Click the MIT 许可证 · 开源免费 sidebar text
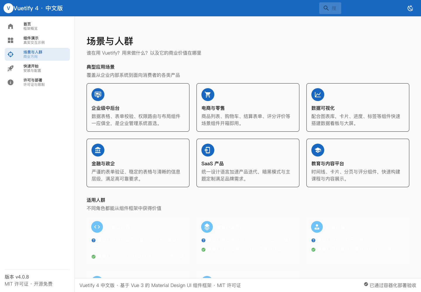 tap(29, 284)
